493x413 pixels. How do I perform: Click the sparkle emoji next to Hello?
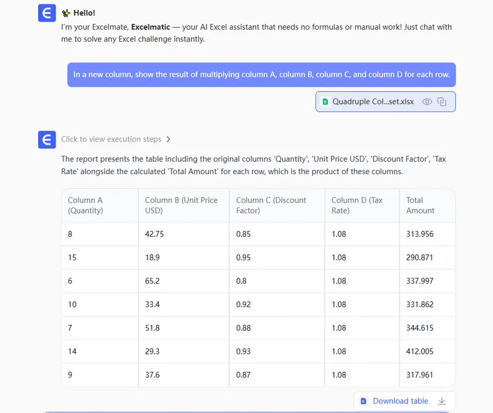(x=66, y=13)
